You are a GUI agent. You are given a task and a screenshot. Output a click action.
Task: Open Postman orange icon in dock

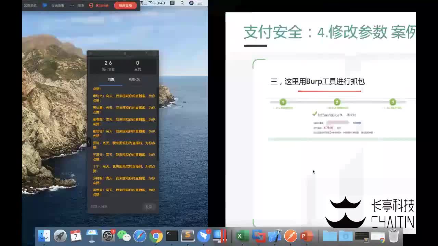tap(291, 236)
